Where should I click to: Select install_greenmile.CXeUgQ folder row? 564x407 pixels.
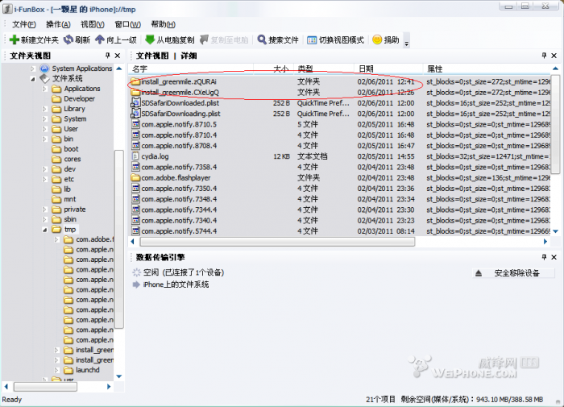[x=338, y=93]
